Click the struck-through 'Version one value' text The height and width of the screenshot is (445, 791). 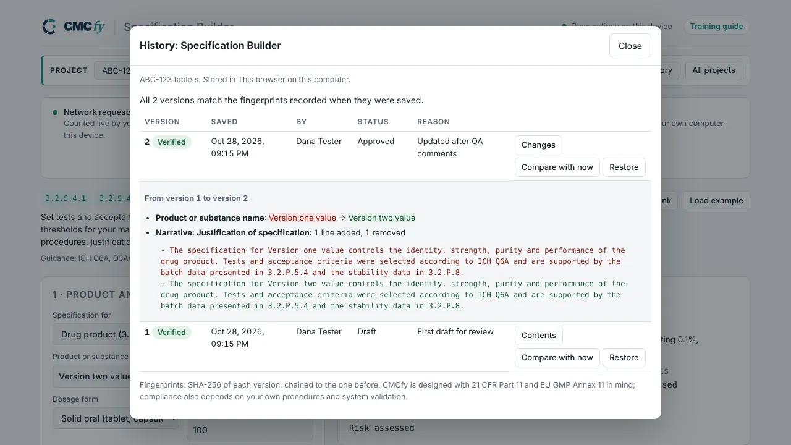[303, 218]
